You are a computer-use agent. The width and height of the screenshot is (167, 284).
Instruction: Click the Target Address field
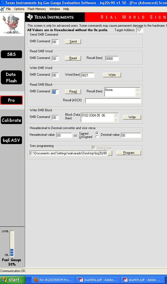140,30
